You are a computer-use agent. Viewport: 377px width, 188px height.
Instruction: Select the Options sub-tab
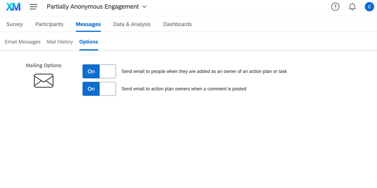tap(89, 42)
